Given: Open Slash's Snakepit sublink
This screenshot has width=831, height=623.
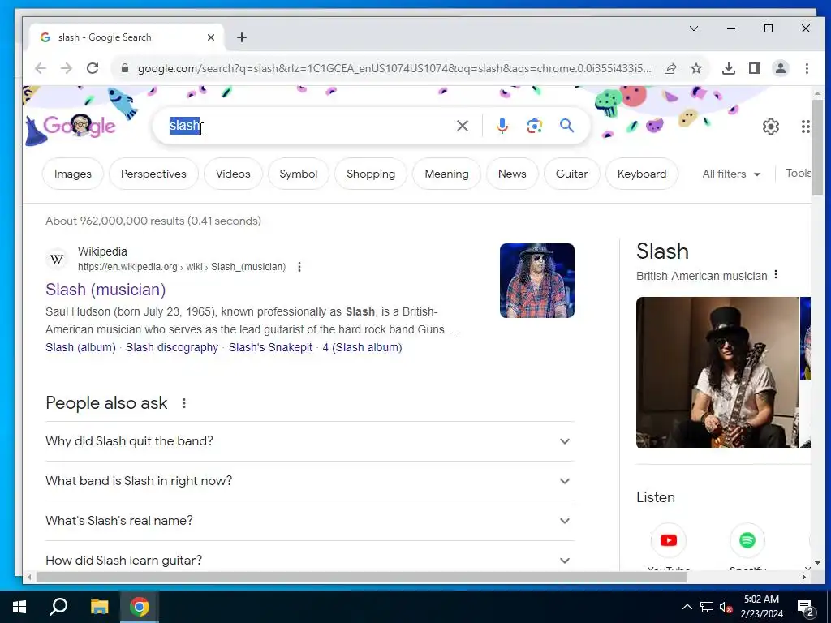Looking at the screenshot, I should click(x=270, y=347).
